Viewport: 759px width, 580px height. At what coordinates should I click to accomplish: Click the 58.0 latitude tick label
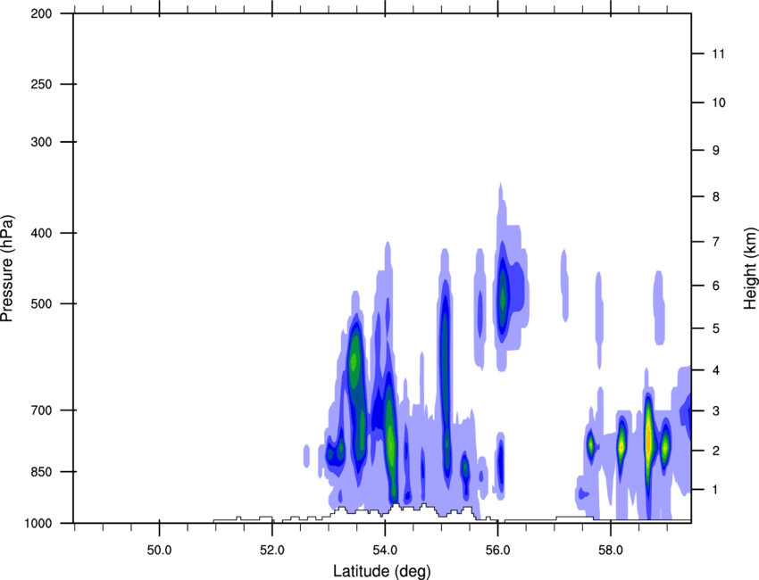point(611,551)
